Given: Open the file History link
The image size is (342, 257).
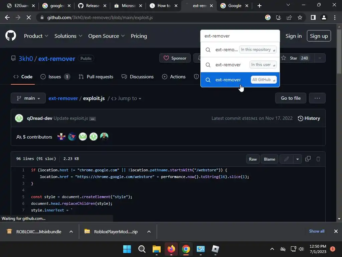Looking at the screenshot, I should click(x=309, y=118).
